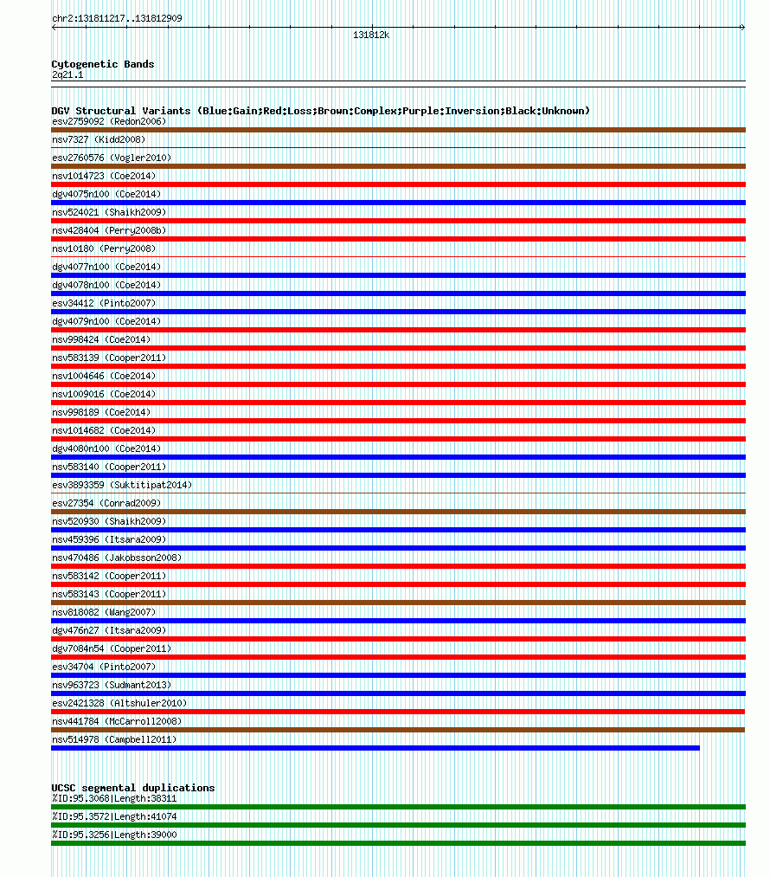Click the green bar under Length:39000
The height and width of the screenshot is (877, 770).
399,843
